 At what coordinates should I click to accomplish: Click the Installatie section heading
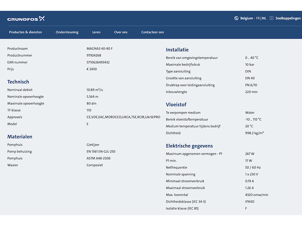tap(177, 49)
